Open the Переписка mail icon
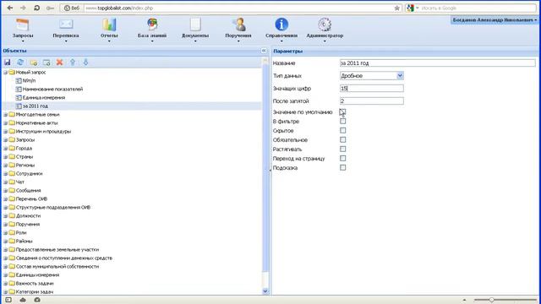Viewport: 541px width, 304px height. (x=66, y=24)
